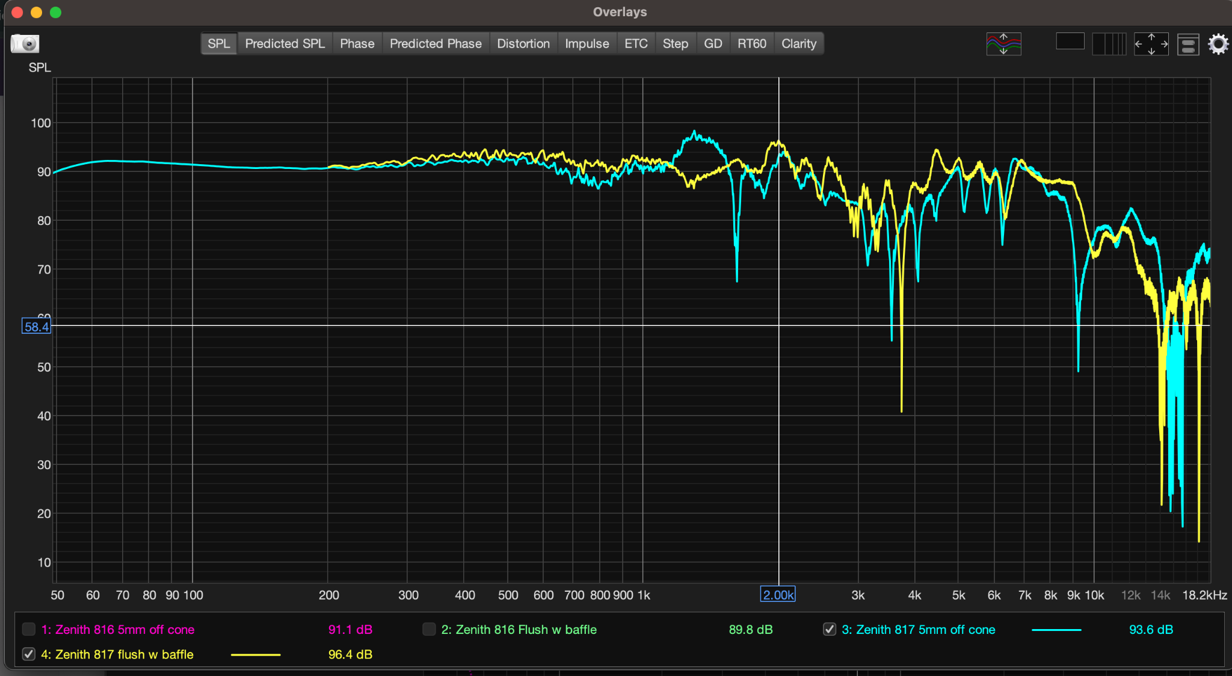The height and width of the screenshot is (676, 1232).
Task: Click the cyan line swatch for trace 3
Action: 1056,630
